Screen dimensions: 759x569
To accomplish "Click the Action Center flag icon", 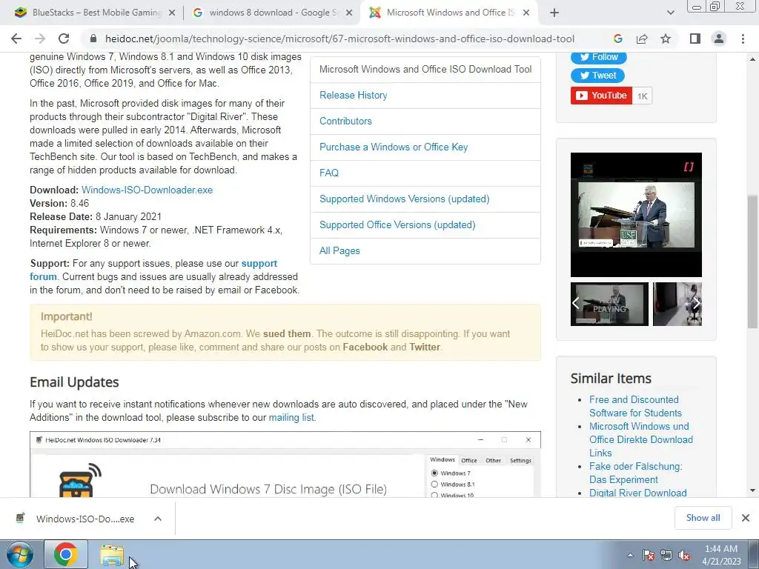I will [x=649, y=556].
